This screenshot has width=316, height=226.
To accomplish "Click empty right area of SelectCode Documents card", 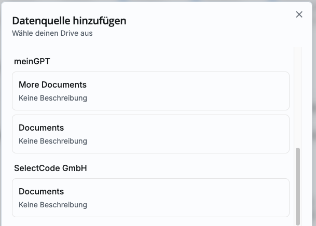I will pos(233,197).
